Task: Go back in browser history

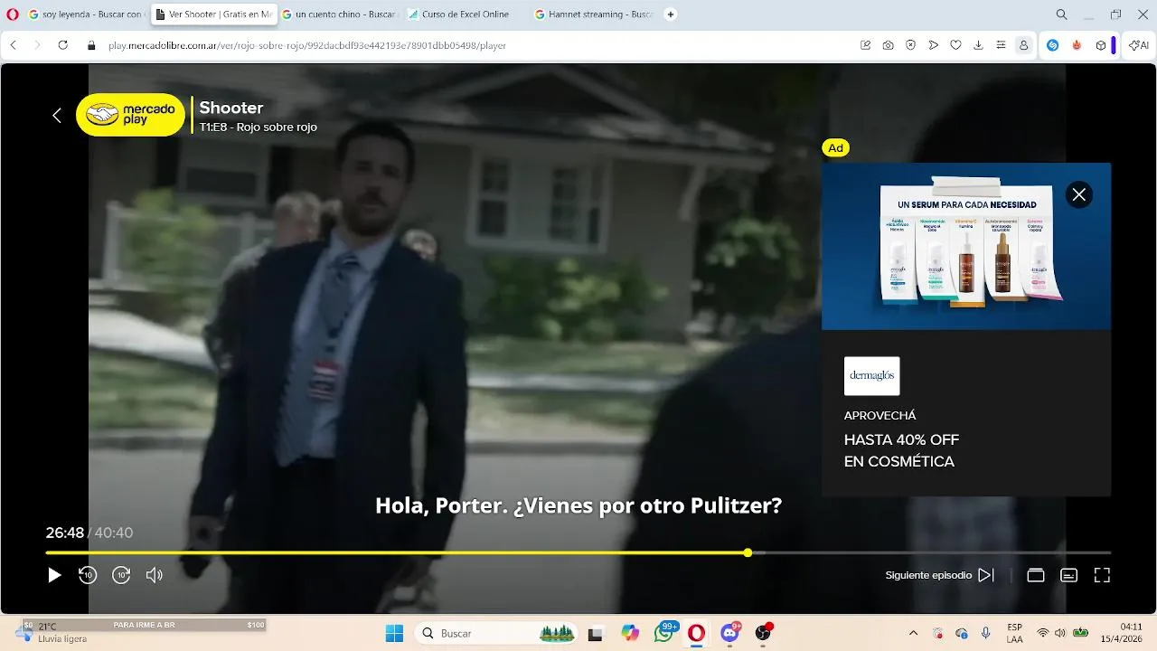Action: coord(14,45)
